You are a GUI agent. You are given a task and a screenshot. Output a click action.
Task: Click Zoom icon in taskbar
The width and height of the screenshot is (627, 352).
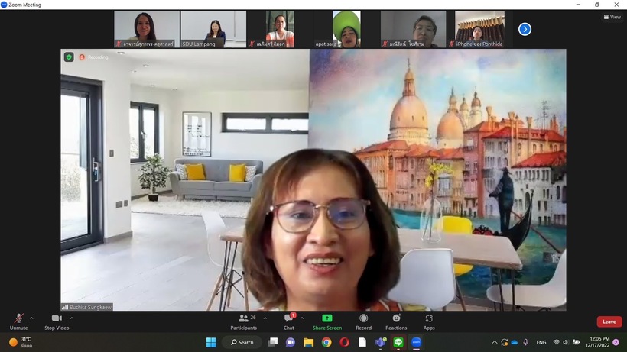[416, 342]
